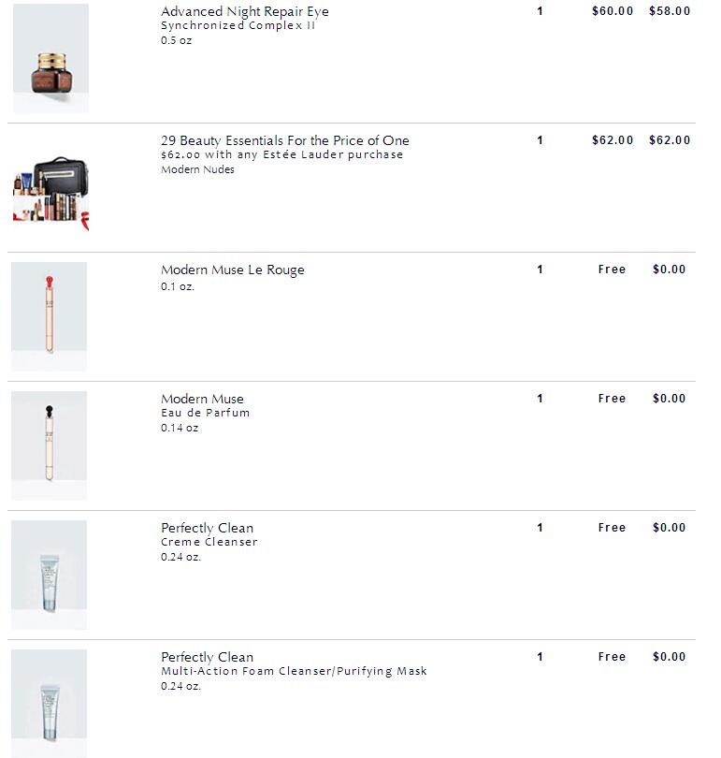Open Advanced Night Repair Eye product image
This screenshot has height=758, width=721.
pos(50,59)
